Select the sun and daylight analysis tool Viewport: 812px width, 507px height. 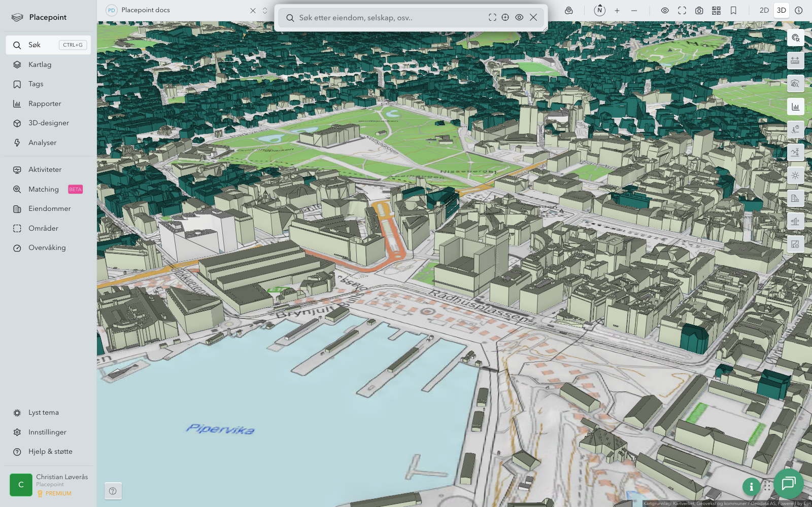tap(795, 175)
